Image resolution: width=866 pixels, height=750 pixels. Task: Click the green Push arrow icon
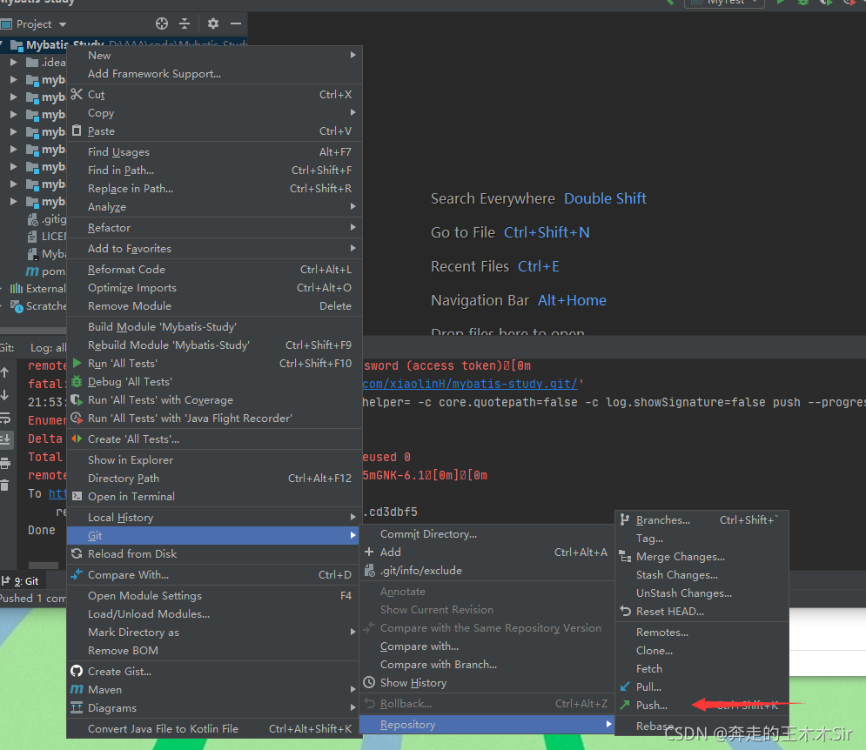click(625, 705)
